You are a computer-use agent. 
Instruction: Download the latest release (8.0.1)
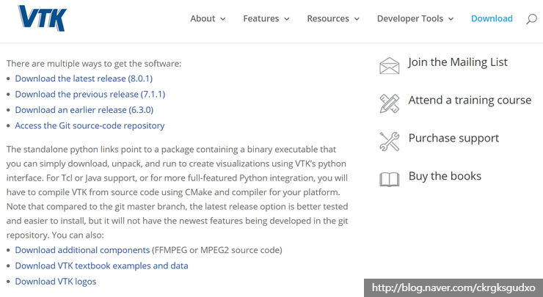click(84, 78)
